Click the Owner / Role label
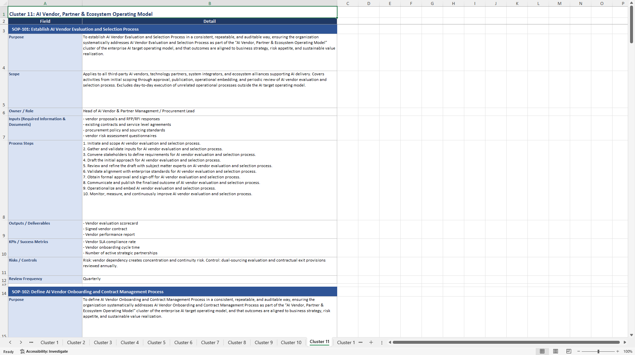 [x=45, y=112]
